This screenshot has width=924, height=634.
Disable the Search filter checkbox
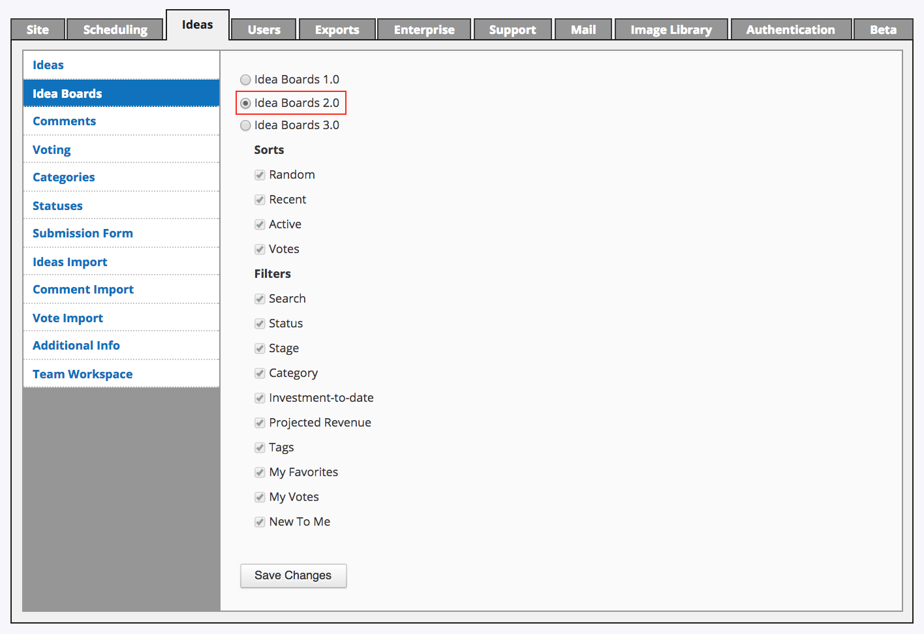[x=260, y=299]
